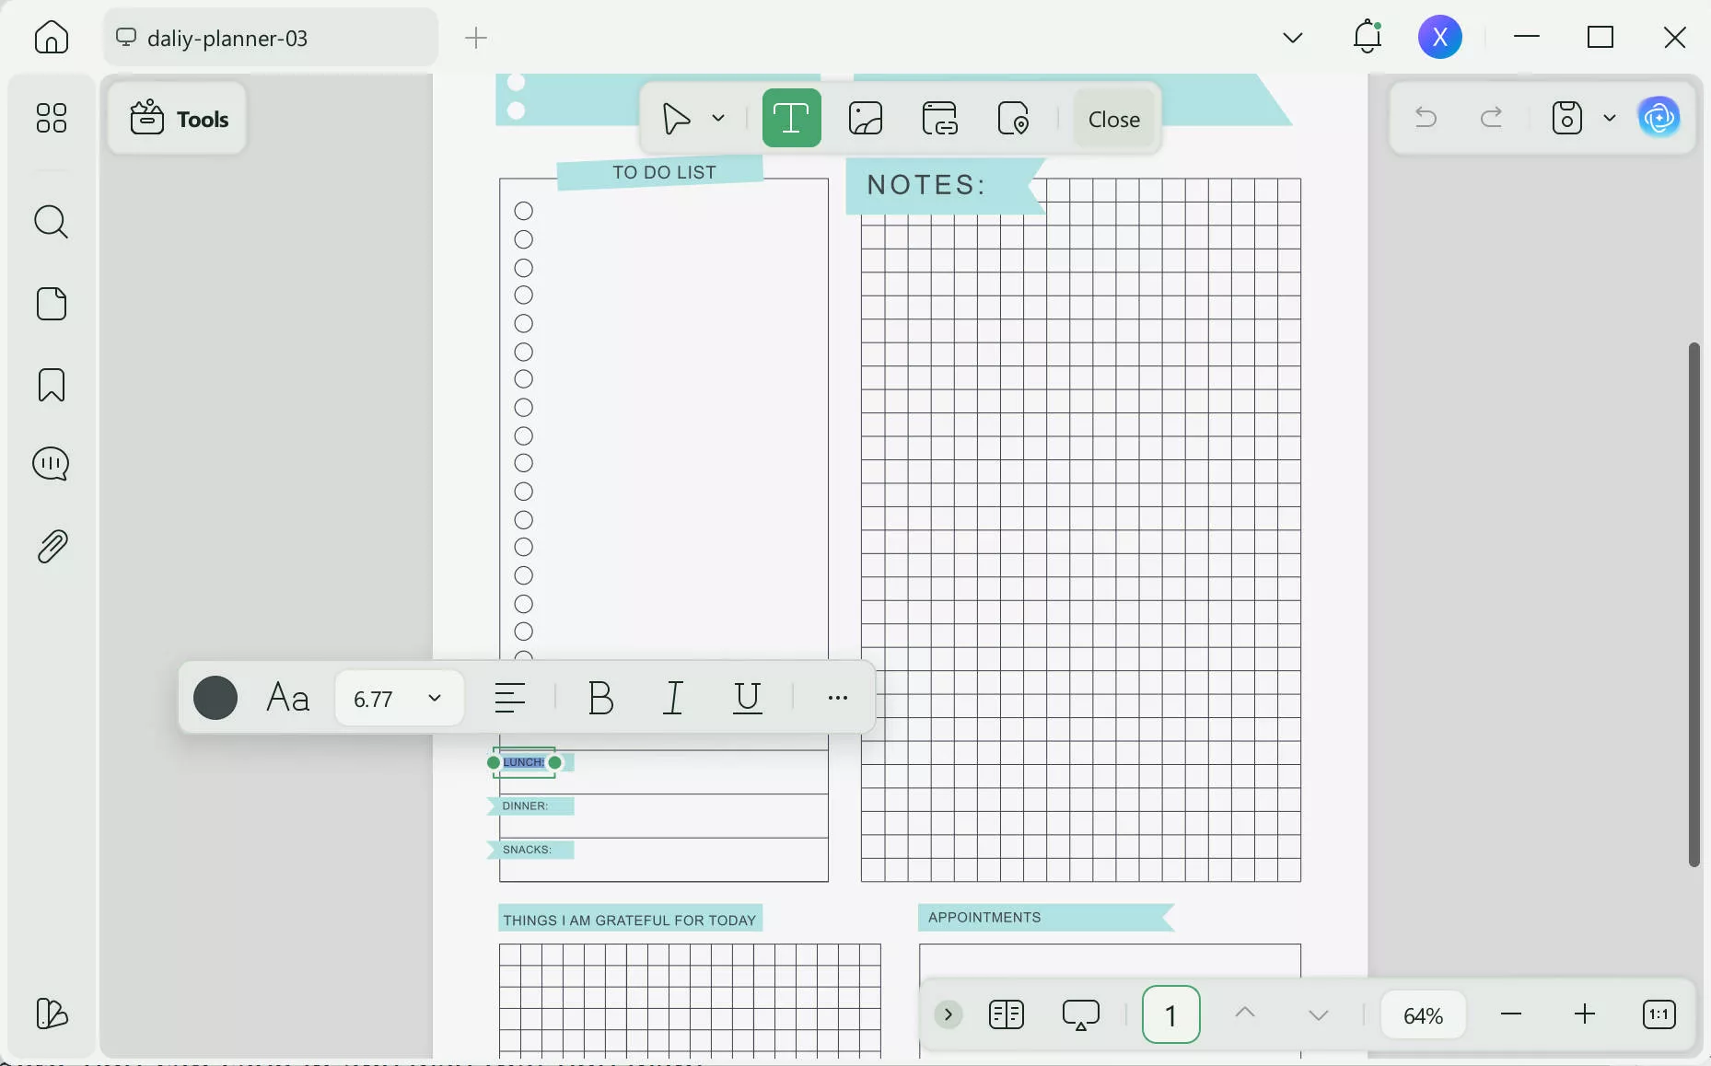Zoom out of the document
Viewport: 1711px width, 1066px height.
click(1511, 1014)
